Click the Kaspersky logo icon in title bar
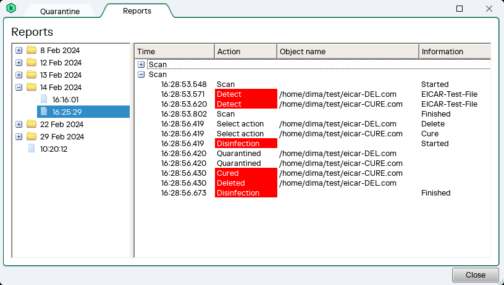Viewport: 504px width, 285px height. [11, 9]
